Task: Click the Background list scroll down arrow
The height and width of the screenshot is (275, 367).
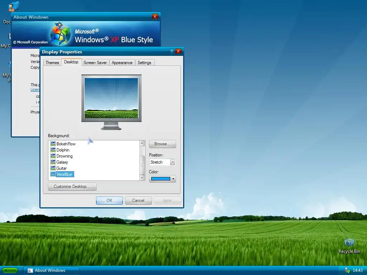Action: coord(142,178)
